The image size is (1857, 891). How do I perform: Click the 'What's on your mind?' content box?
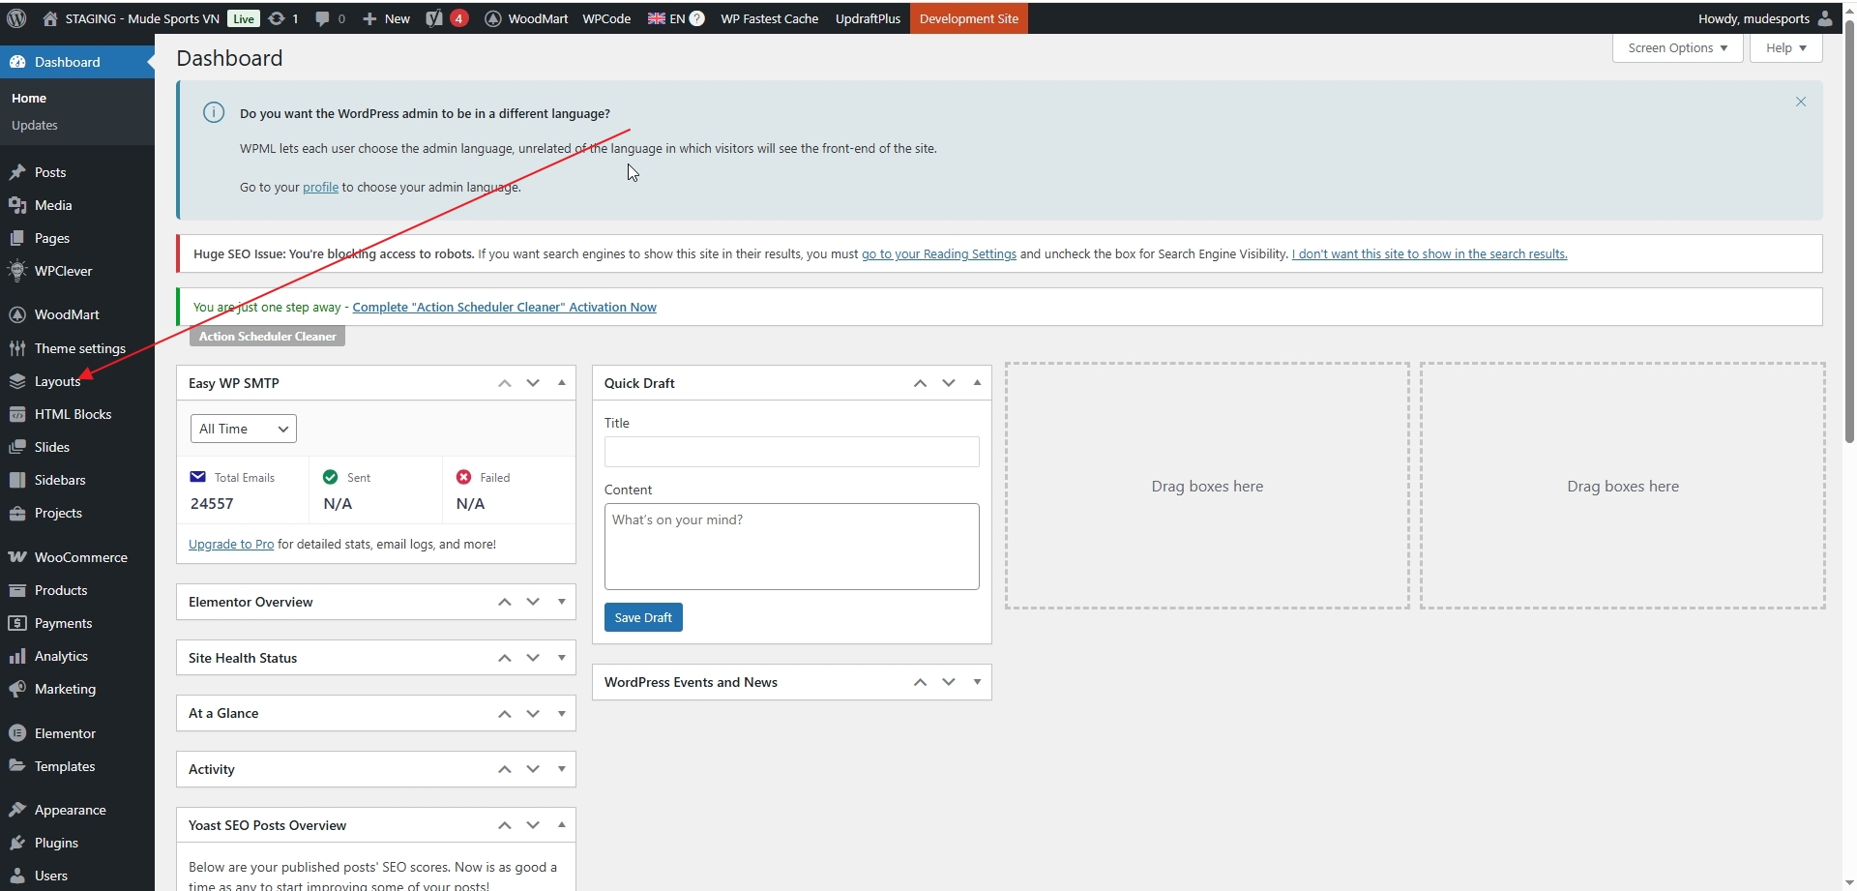pos(791,547)
